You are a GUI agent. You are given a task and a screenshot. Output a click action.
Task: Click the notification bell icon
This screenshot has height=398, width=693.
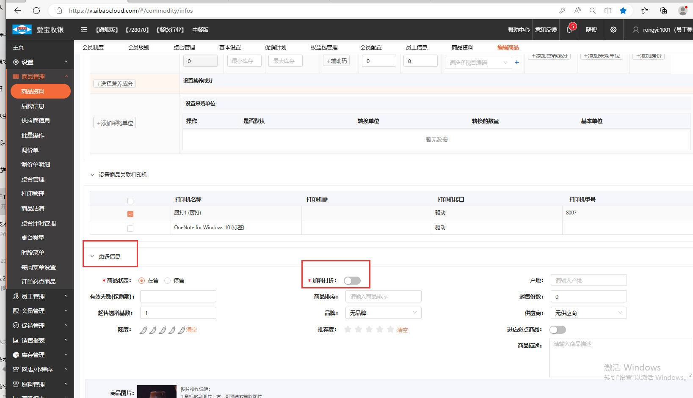coord(569,30)
